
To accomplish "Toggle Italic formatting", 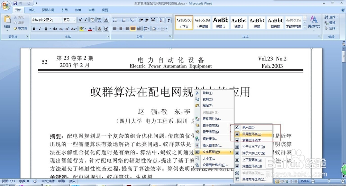I will 40,29.
